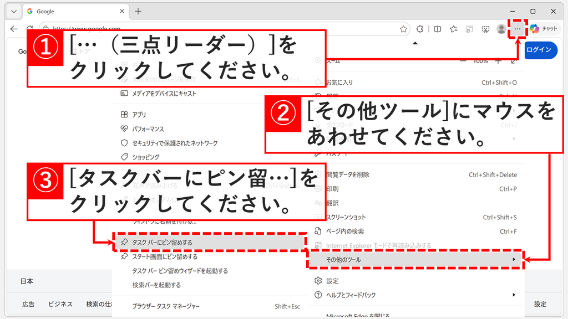Image resolution: width=568 pixels, height=319 pixels.
Task: Expand the ヘルプとフィードバック submenu arrow
Action: click(x=514, y=295)
